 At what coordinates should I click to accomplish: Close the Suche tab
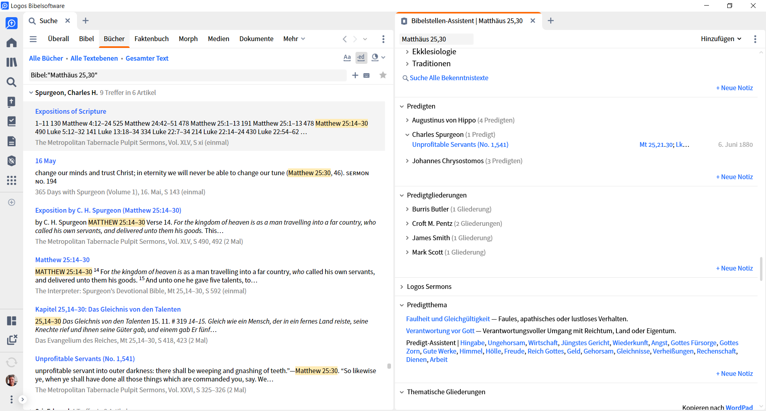pos(68,21)
